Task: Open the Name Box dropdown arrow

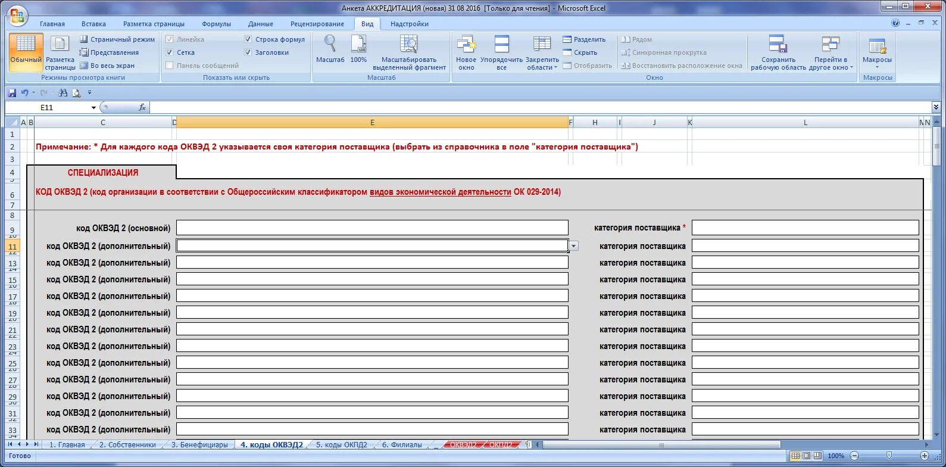Action: point(93,108)
